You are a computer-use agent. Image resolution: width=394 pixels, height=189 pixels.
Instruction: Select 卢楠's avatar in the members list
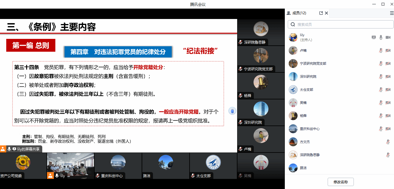coord(293,50)
